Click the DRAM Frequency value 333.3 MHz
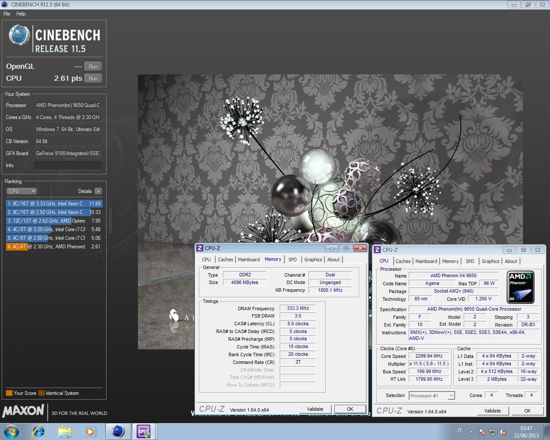Image resolution: width=550 pixels, height=440 pixels. 298,308
